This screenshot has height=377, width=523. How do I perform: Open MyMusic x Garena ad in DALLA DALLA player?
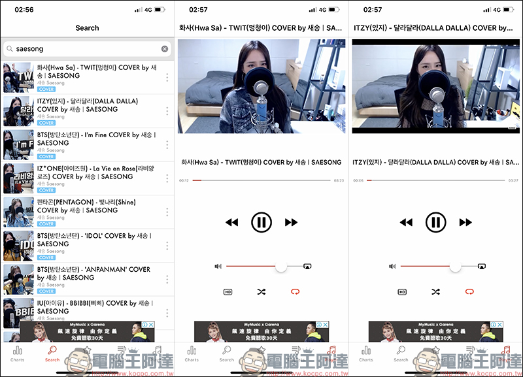click(x=436, y=332)
